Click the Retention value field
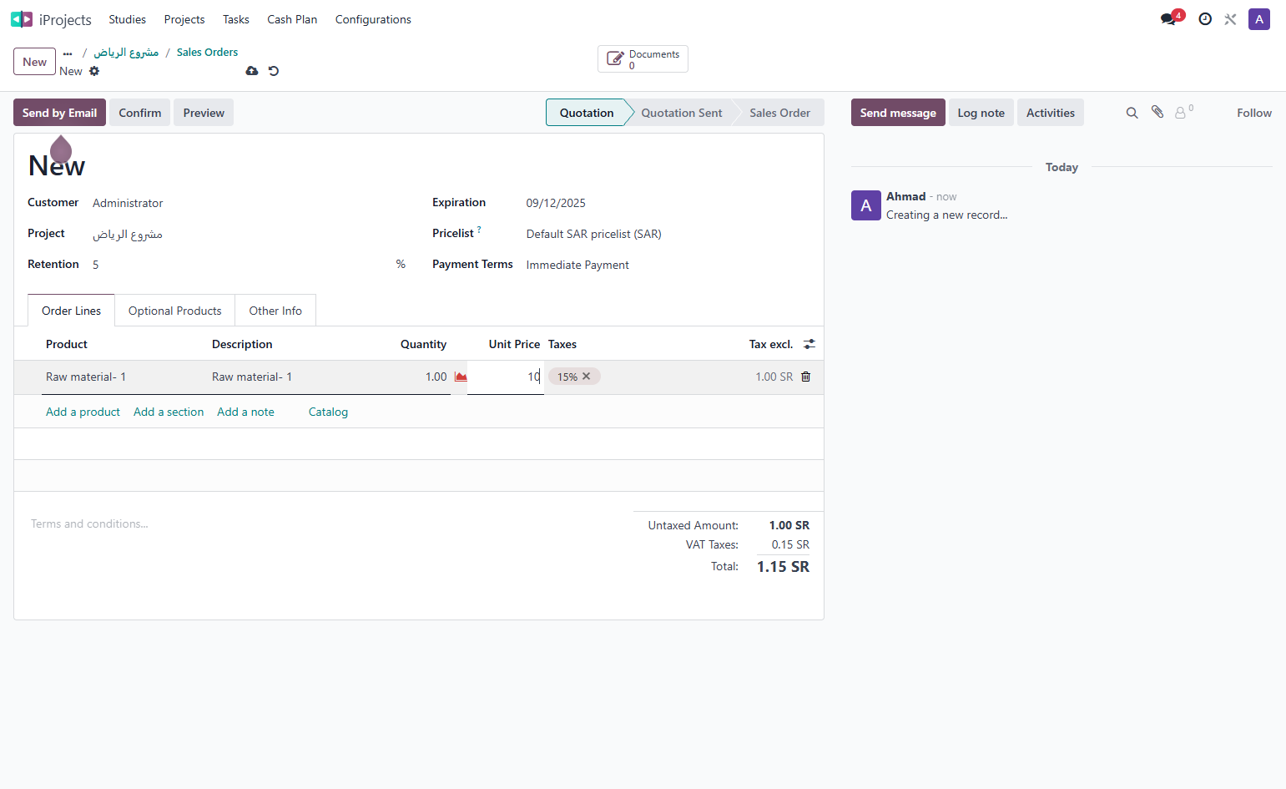1286x789 pixels. [x=242, y=265]
